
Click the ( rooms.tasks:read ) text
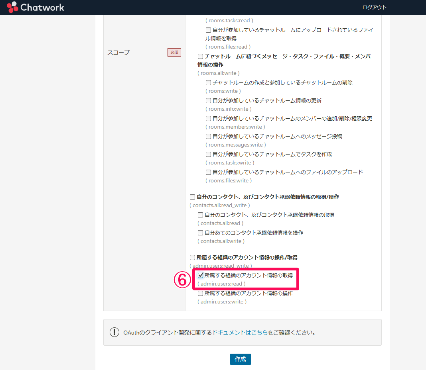tap(229, 21)
